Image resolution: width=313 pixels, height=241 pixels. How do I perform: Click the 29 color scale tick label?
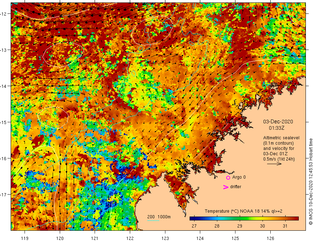pyautogui.click(x=239, y=226)
